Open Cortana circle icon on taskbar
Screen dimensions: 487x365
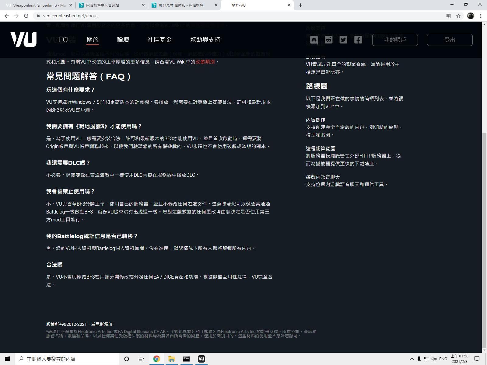click(127, 359)
